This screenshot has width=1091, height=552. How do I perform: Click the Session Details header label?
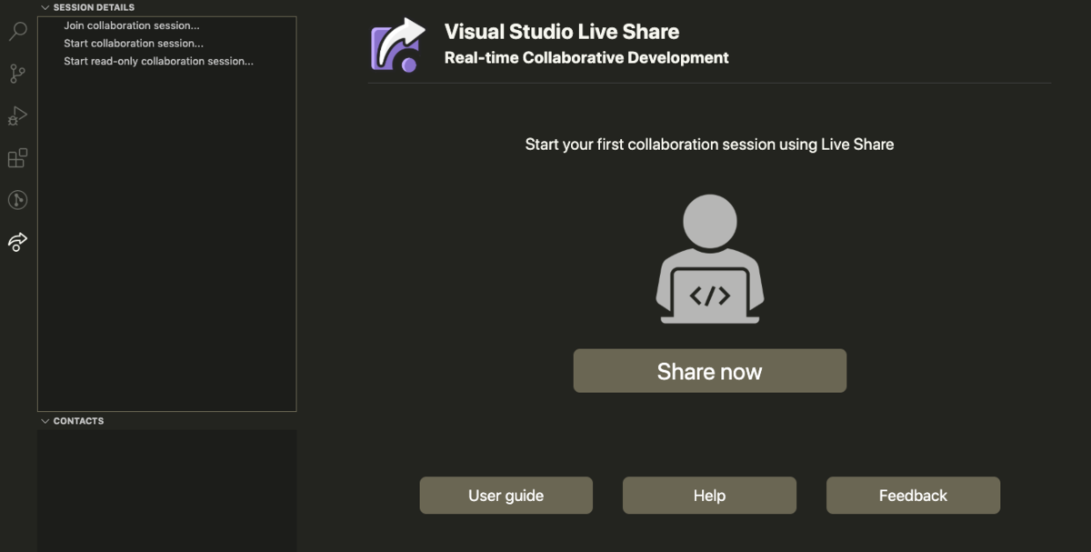(94, 7)
